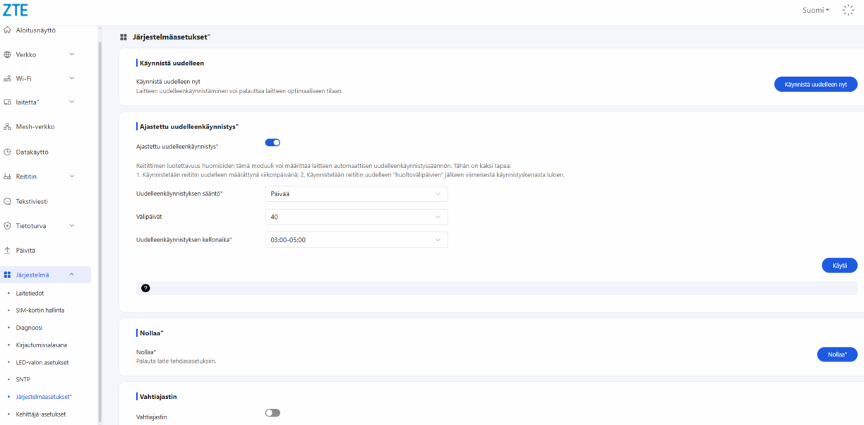Viewport: 864px width, 425px height.
Task: Click the Päivitä upload arrow icon
Action: pyautogui.click(x=8, y=251)
